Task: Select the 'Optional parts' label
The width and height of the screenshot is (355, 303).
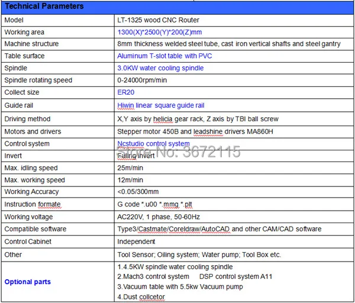Action: 28,282
